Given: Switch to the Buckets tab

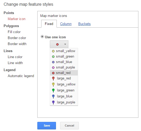Looking at the screenshot, I should pyautogui.click(x=84, y=24).
